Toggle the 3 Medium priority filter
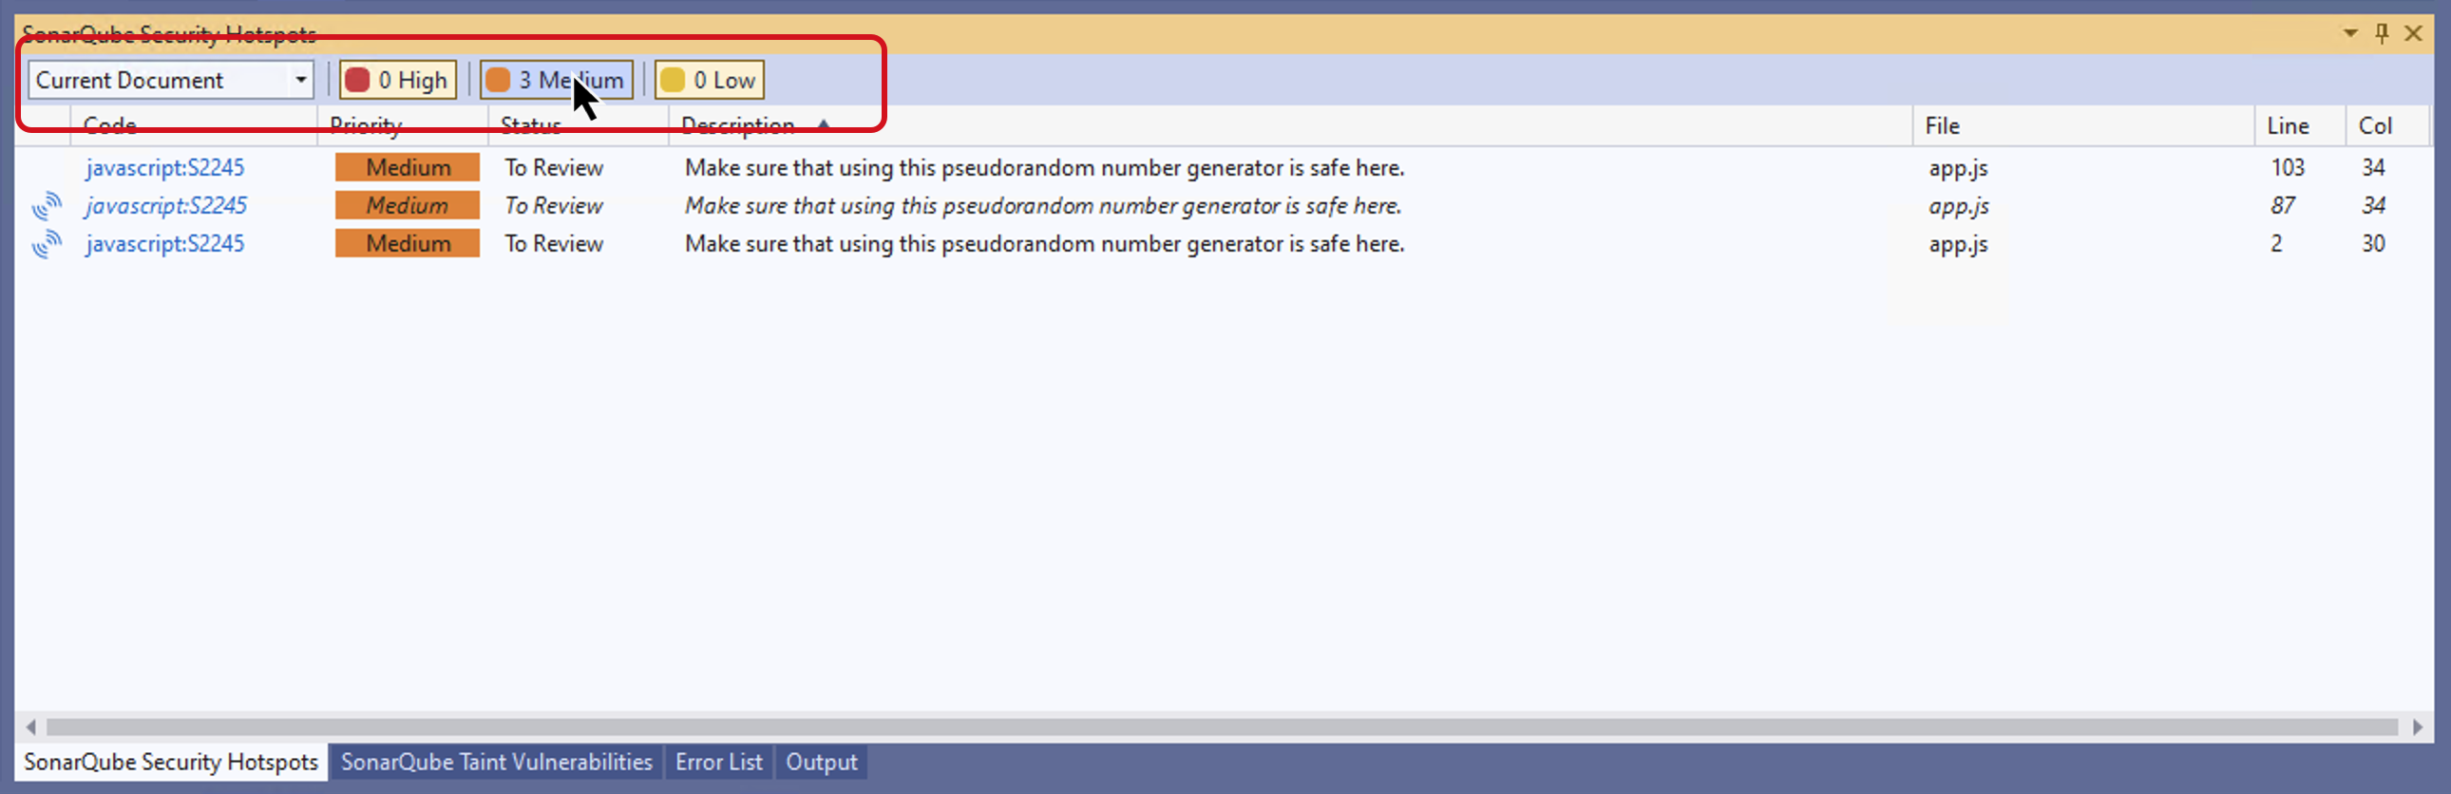Viewport: 2451px width, 794px height. tap(556, 80)
